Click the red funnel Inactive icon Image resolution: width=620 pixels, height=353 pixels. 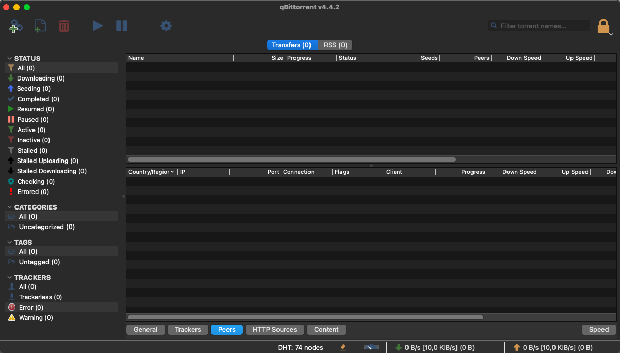[x=11, y=140]
